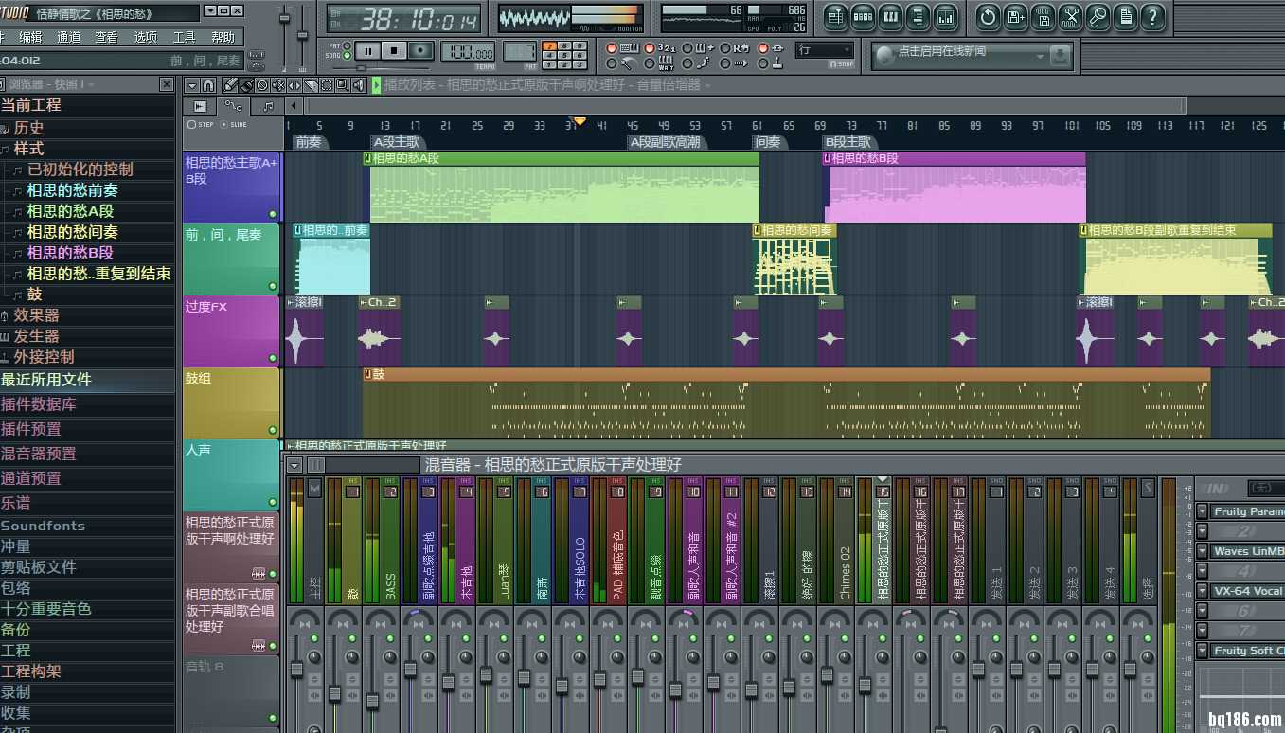Open the 帮助 menu
This screenshot has width=1285, height=733.
pos(223,38)
